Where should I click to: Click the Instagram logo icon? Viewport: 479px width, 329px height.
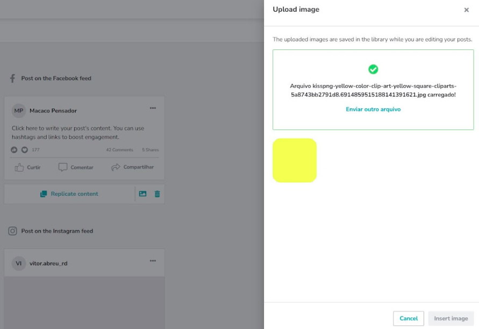[x=12, y=231]
